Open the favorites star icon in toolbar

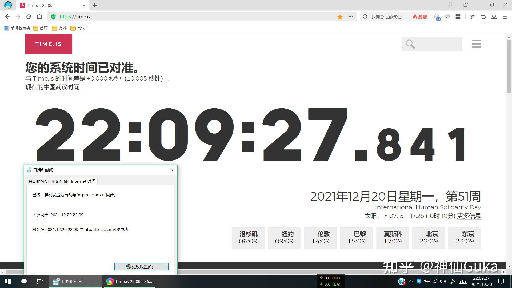(473, 17)
